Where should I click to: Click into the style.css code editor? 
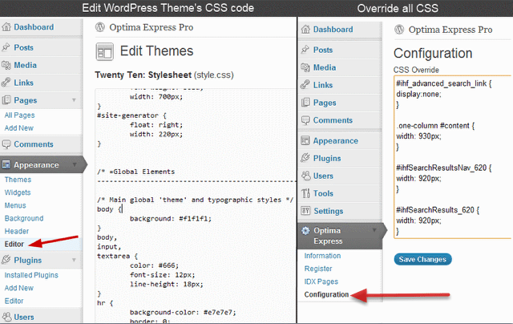tap(196, 206)
